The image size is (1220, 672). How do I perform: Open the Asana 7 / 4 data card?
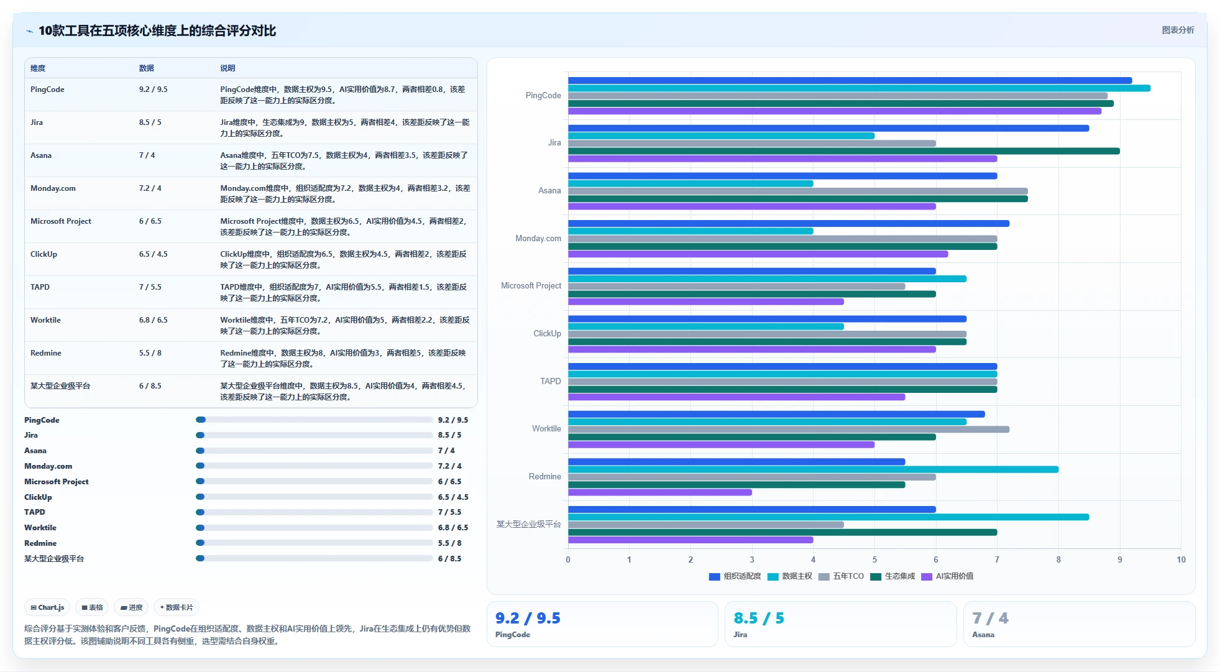pos(1079,624)
